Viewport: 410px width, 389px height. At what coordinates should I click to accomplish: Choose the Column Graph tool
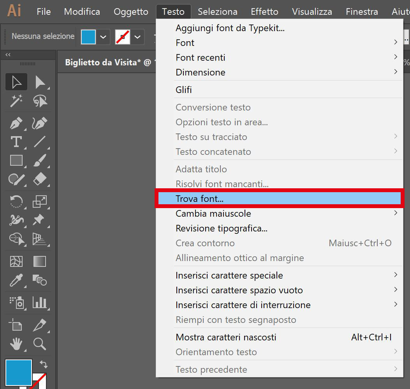tap(40, 302)
